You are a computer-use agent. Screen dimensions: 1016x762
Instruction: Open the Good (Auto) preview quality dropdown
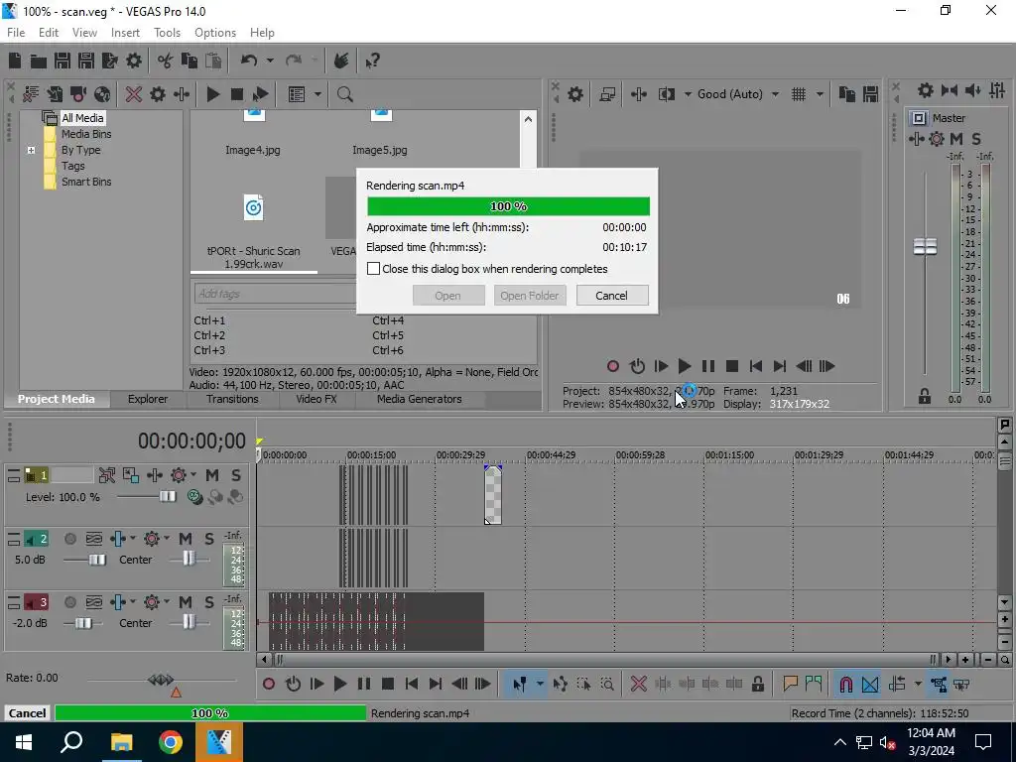tap(775, 94)
